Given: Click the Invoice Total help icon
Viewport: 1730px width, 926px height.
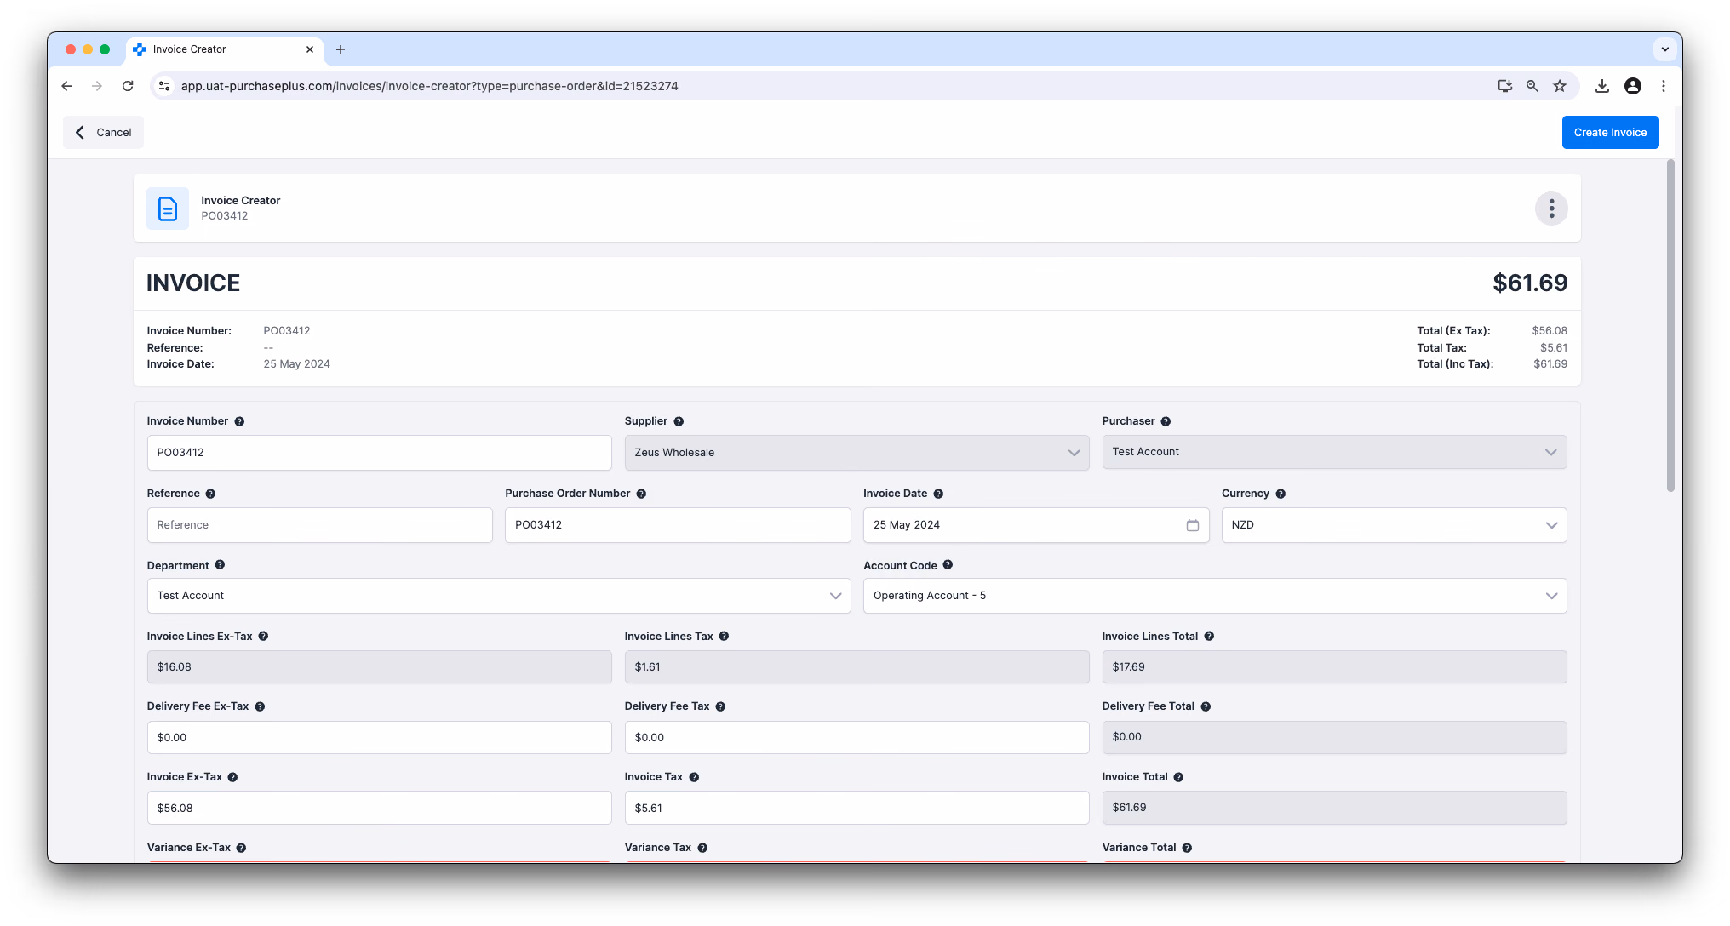Looking at the screenshot, I should 1178,777.
